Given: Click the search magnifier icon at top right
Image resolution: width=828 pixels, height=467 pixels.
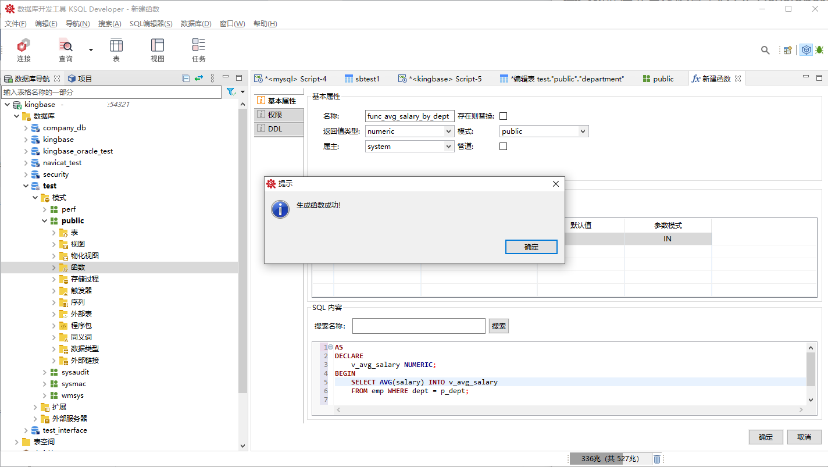Looking at the screenshot, I should tap(765, 50).
